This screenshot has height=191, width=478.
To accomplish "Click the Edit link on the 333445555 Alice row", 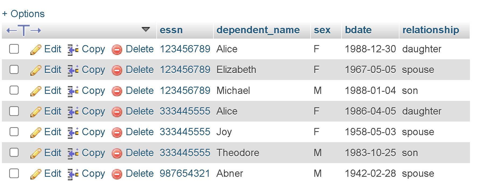I will pyautogui.click(x=53, y=111).
